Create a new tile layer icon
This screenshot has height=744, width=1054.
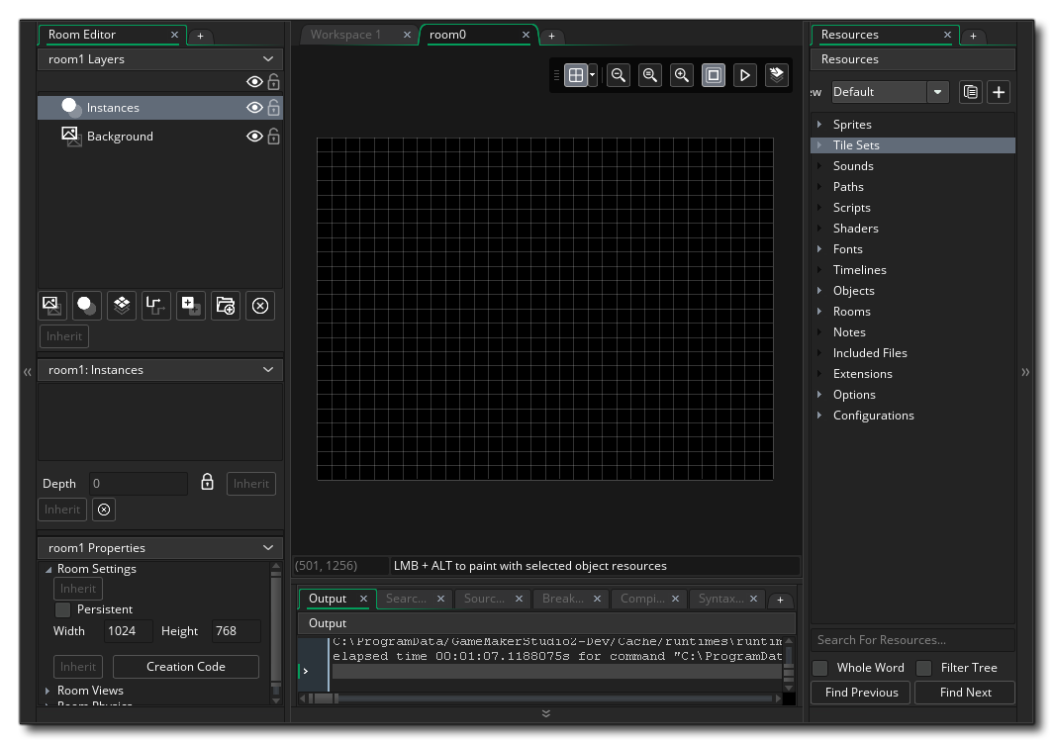122,306
